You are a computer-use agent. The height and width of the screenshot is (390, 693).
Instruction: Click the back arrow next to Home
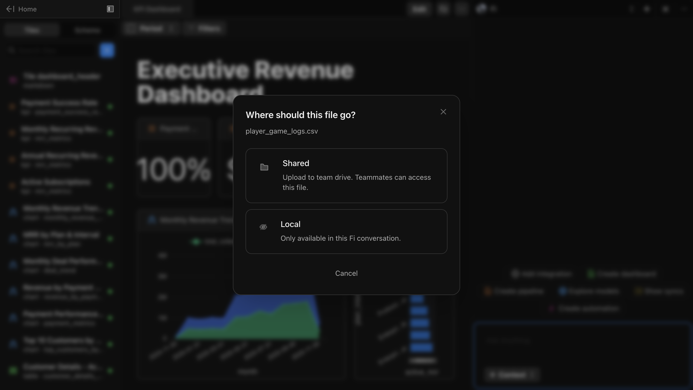pyautogui.click(x=10, y=9)
